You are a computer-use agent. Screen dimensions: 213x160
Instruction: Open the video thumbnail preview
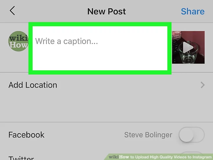pyautogui.click(x=188, y=47)
